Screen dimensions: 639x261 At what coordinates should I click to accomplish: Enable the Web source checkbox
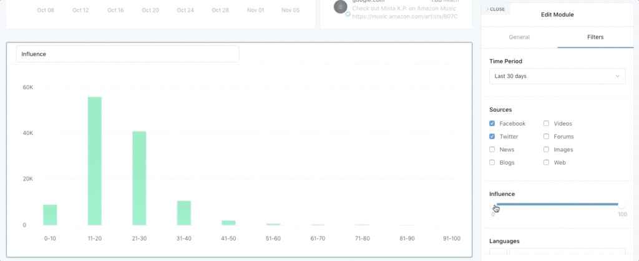(x=547, y=162)
